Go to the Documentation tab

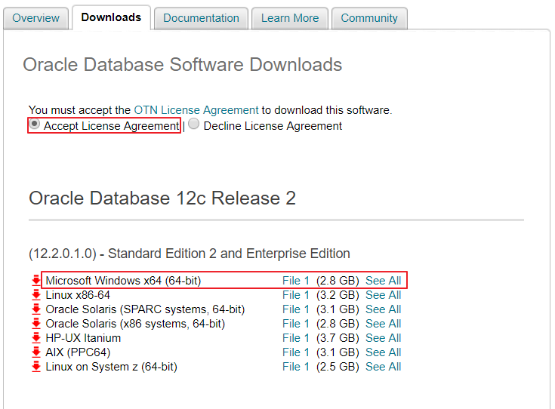click(201, 18)
